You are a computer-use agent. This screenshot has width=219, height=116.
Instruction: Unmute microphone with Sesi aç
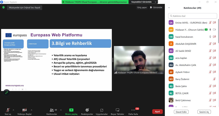[8, 112]
